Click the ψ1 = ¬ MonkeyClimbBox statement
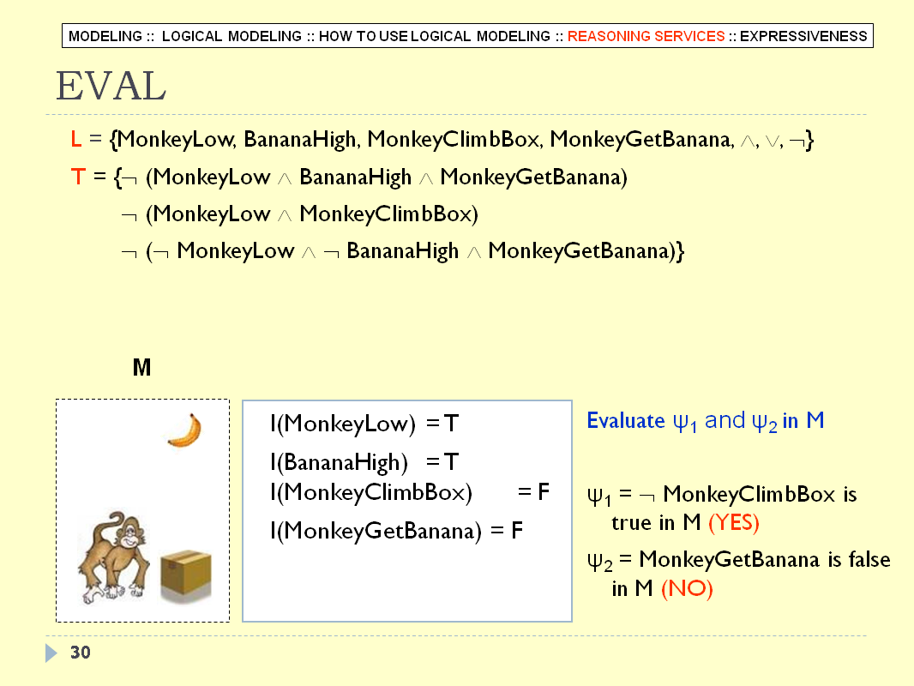 coord(722,508)
